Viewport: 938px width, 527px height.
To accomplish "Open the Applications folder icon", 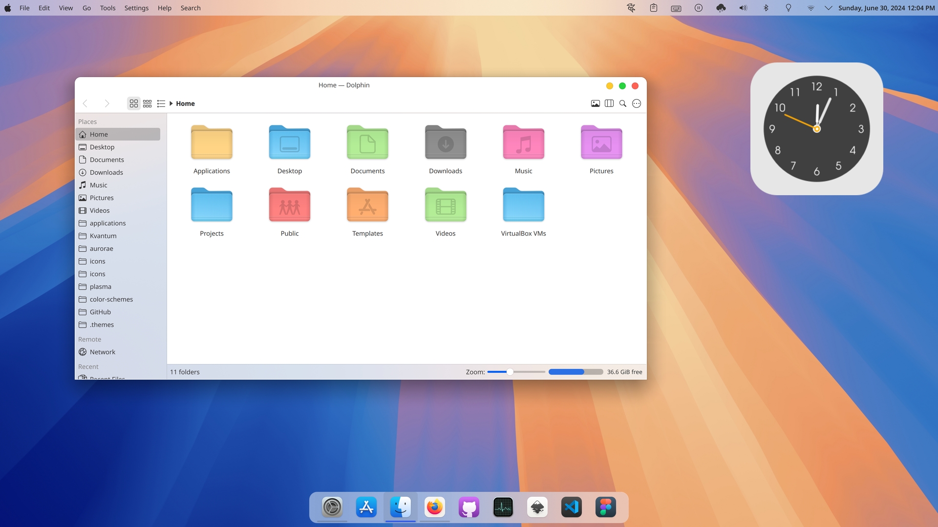I will [212, 142].
